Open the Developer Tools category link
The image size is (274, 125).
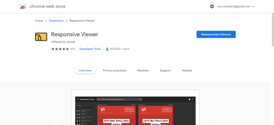[90, 49]
